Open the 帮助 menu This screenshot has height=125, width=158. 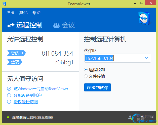(x=36, y=13)
